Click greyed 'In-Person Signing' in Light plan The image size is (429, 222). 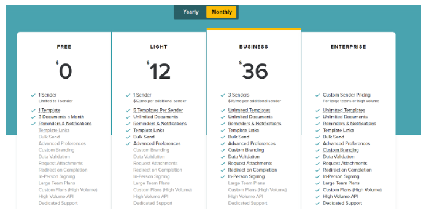click(x=152, y=176)
